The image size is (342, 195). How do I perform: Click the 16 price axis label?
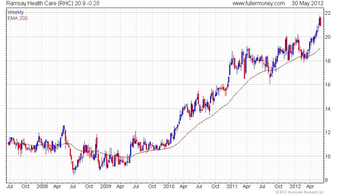tap(328, 85)
